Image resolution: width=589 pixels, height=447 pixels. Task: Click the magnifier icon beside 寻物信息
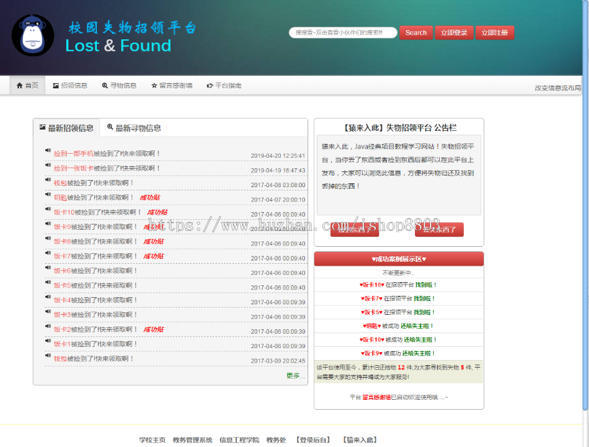[104, 85]
